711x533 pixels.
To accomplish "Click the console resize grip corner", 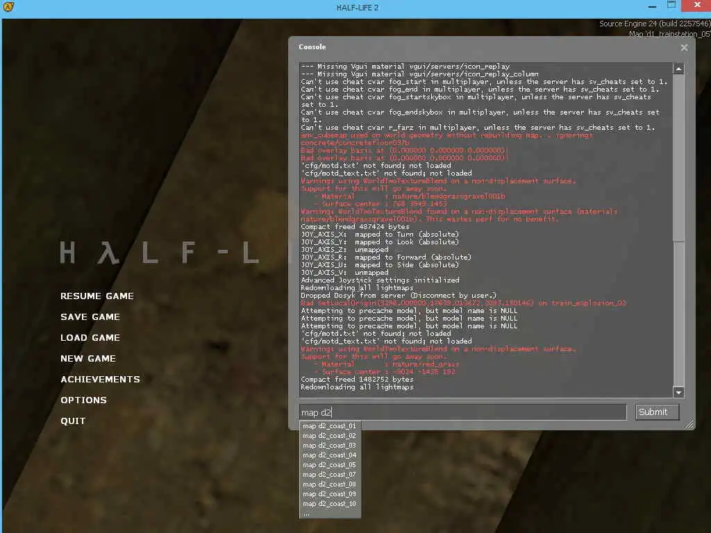I will (689, 424).
